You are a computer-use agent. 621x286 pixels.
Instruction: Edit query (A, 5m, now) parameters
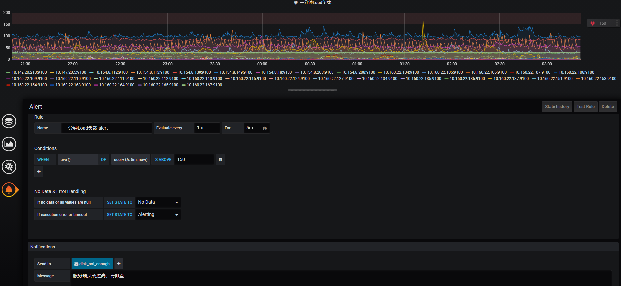click(131, 160)
